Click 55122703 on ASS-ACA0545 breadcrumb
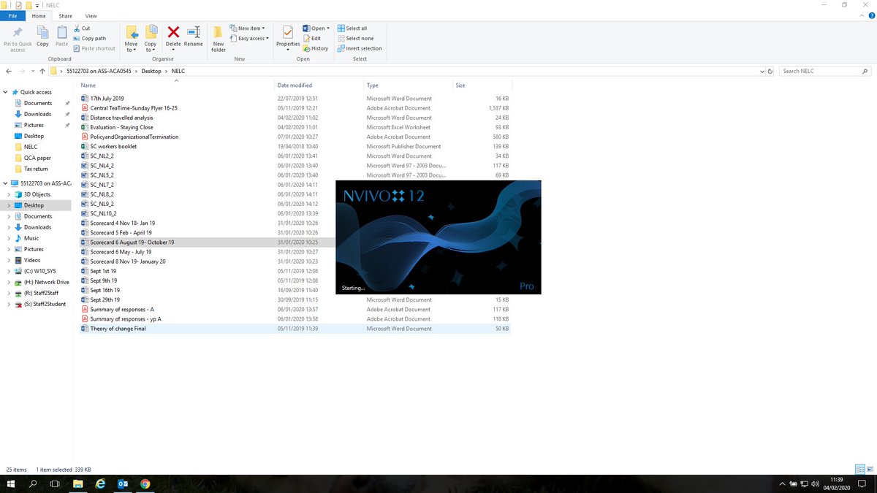877x493 pixels. 98,72
